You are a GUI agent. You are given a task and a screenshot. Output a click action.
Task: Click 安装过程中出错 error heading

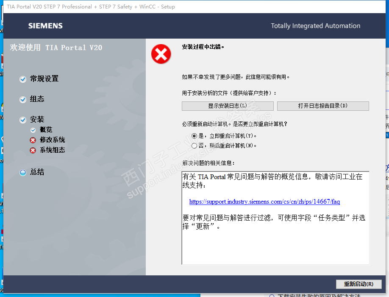point(203,47)
